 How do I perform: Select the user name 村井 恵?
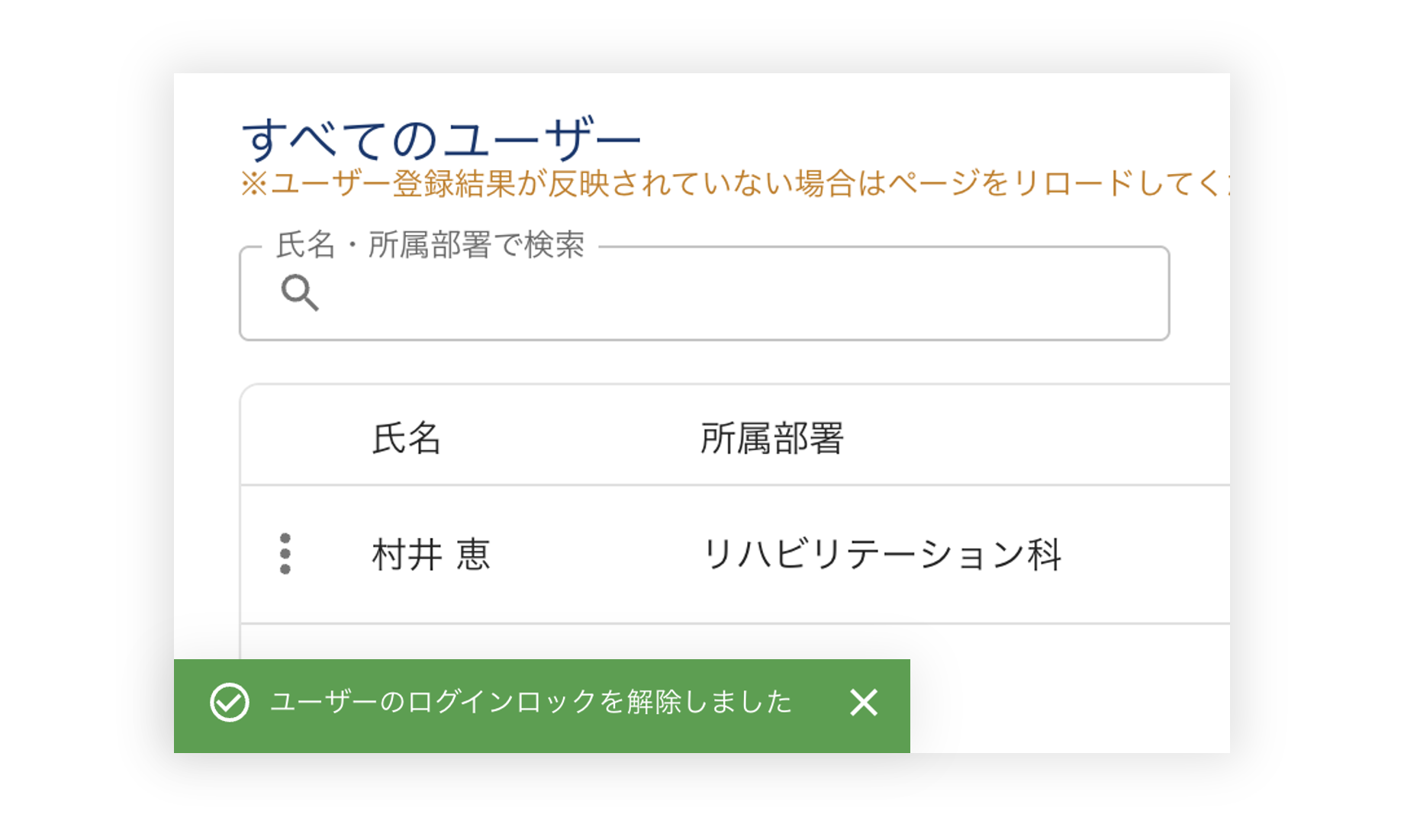click(431, 555)
